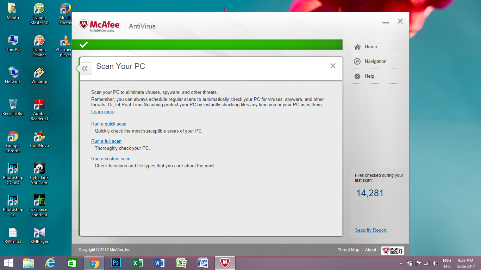This screenshot has height=270, width=481.
Task: Click the Help question mark icon
Action: (x=357, y=76)
